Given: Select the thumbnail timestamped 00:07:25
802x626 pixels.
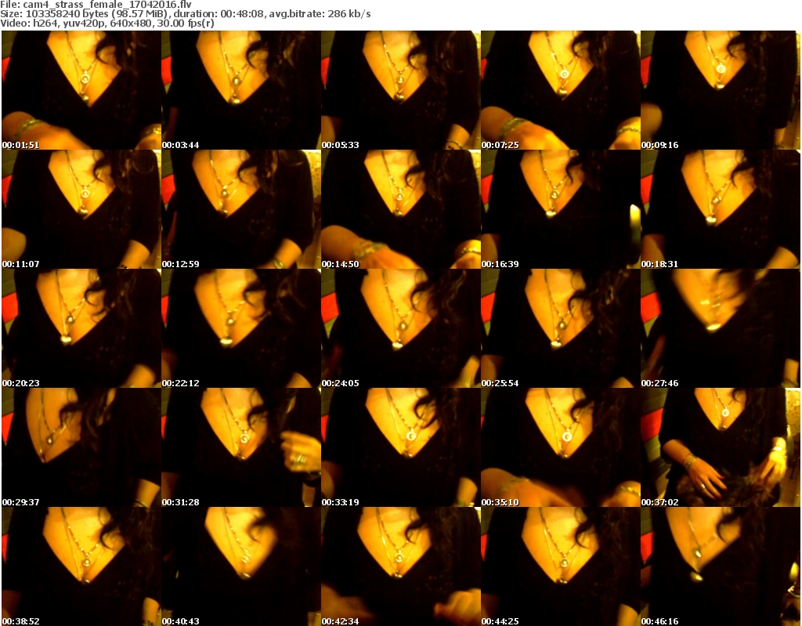Looking at the screenshot, I should point(561,90).
